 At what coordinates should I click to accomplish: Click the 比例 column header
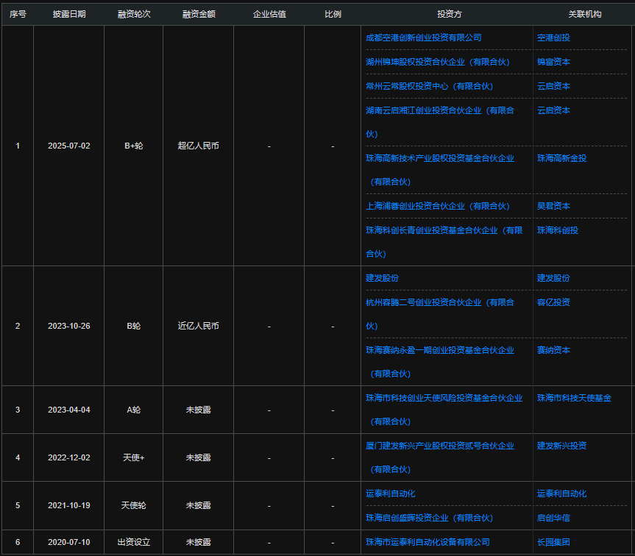(x=333, y=14)
